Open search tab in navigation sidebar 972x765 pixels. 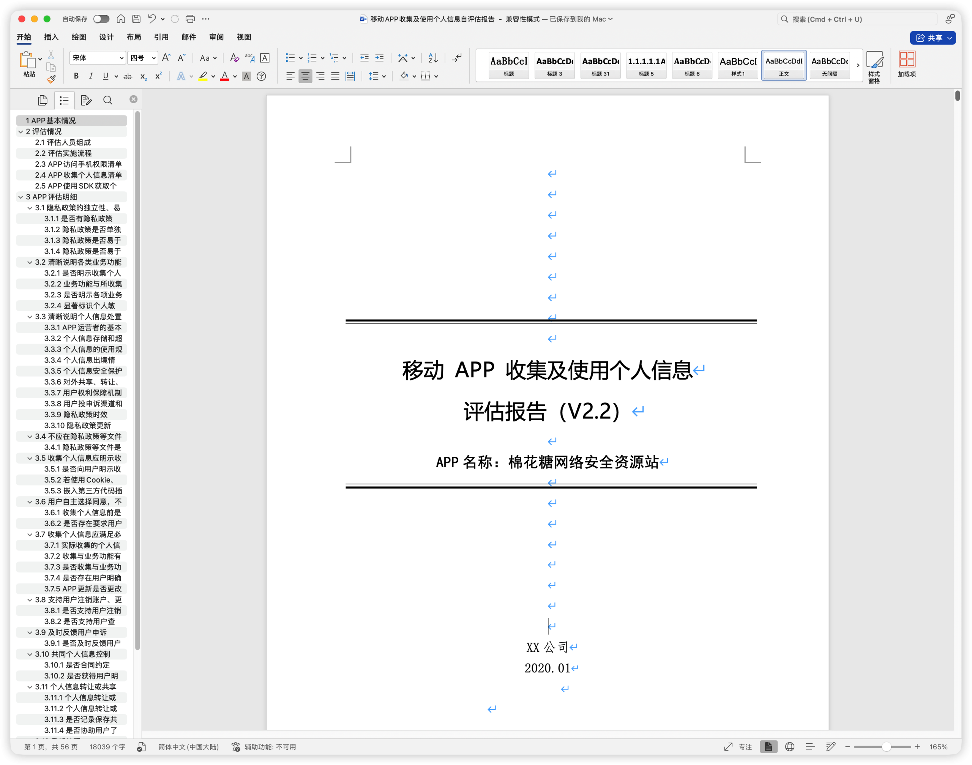107,100
